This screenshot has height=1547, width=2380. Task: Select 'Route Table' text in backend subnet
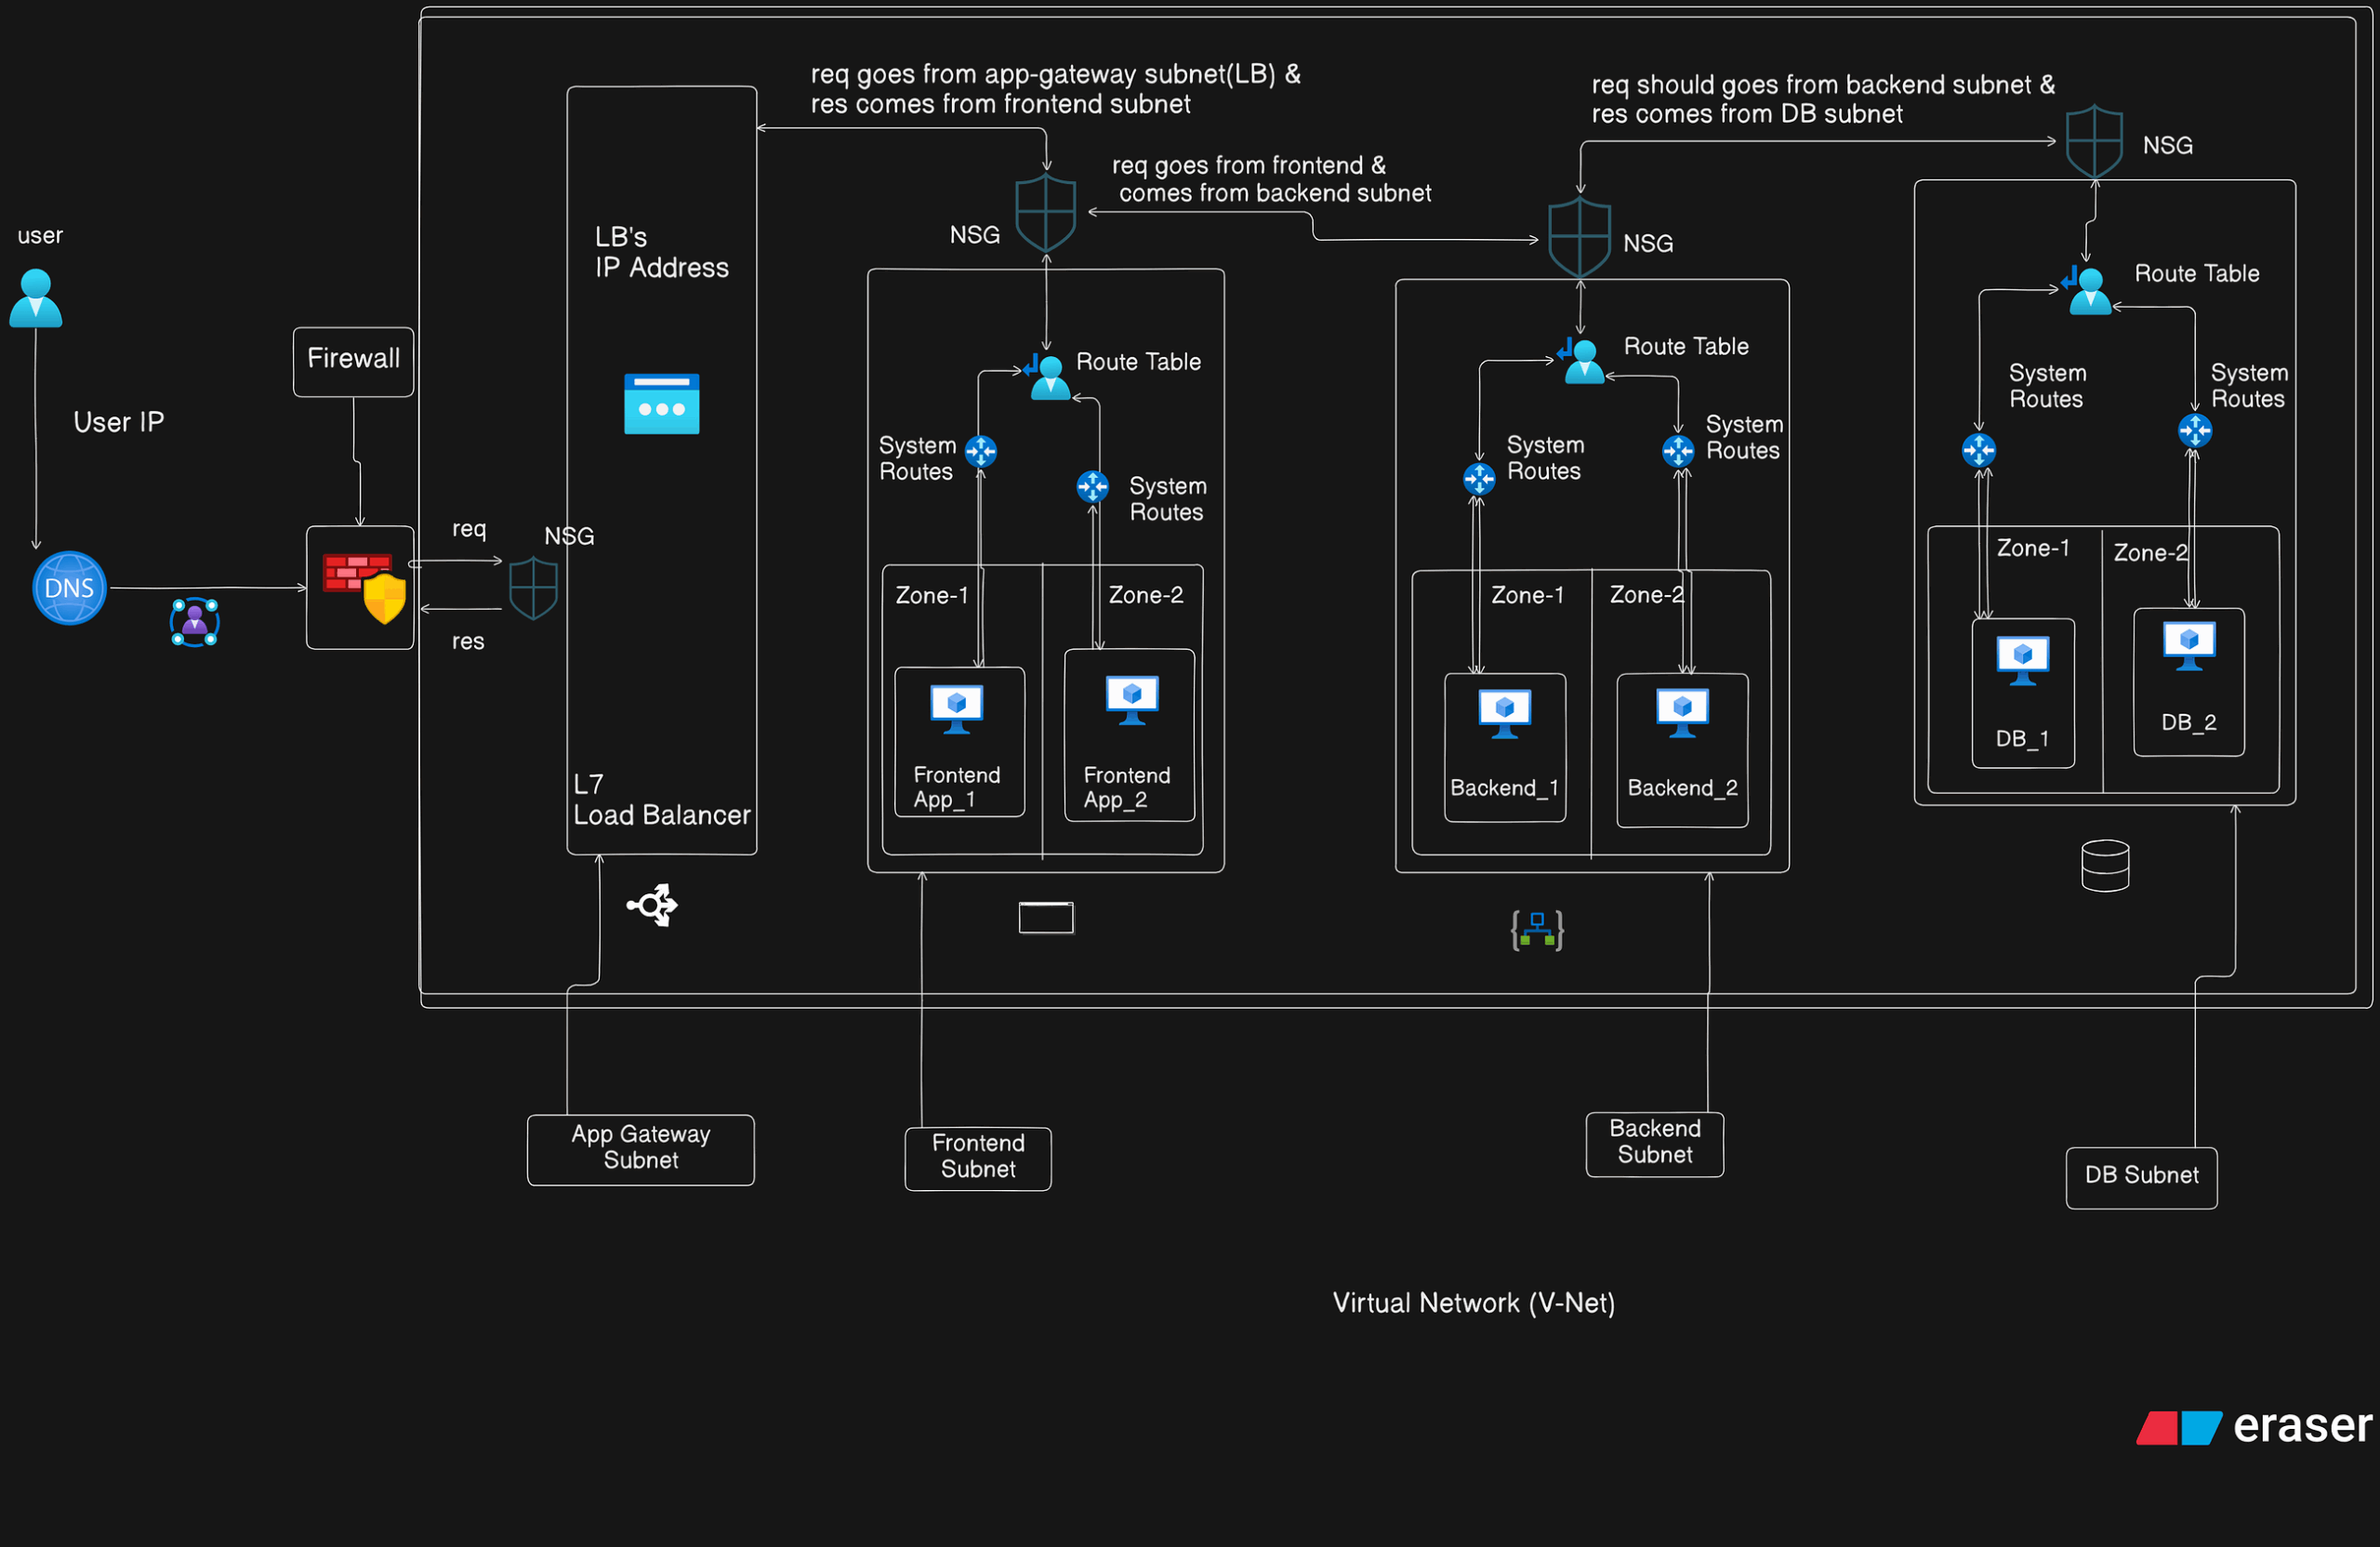point(1687,346)
